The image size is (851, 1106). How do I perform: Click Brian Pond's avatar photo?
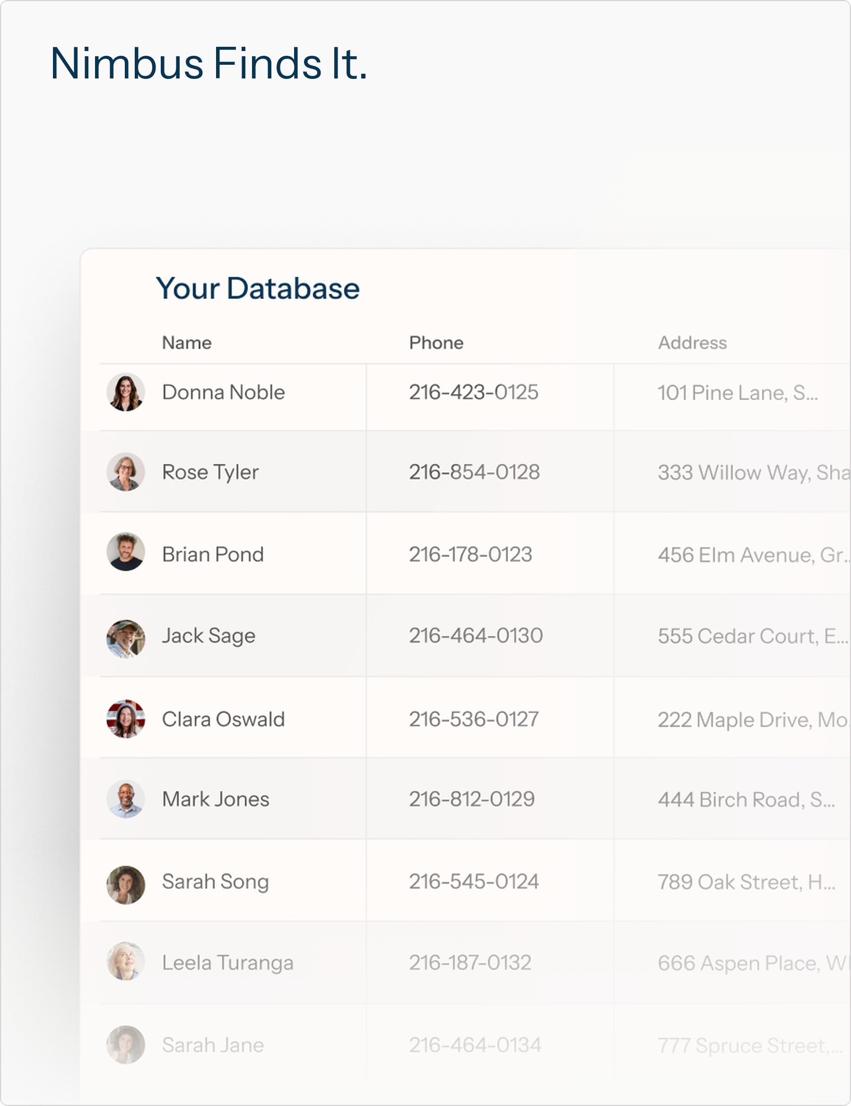pos(126,552)
